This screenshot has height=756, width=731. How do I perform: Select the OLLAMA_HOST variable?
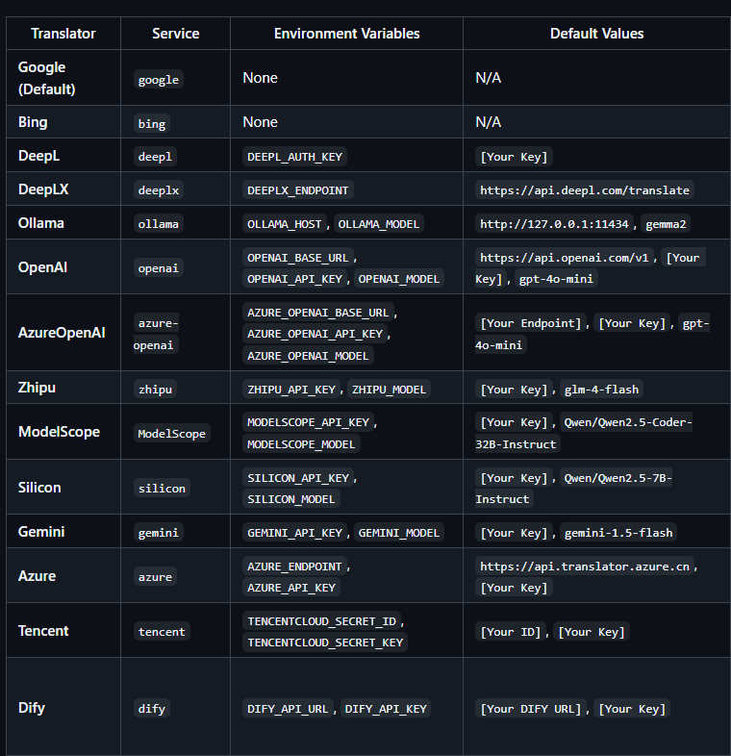point(285,224)
